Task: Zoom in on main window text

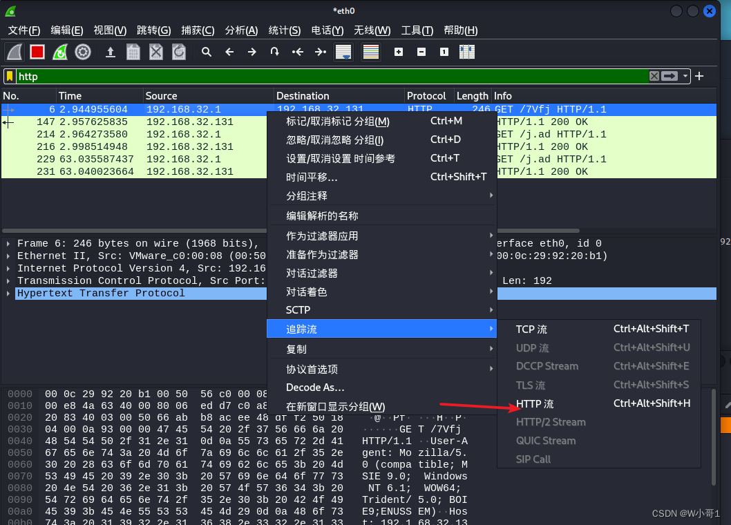Action: coord(399,52)
